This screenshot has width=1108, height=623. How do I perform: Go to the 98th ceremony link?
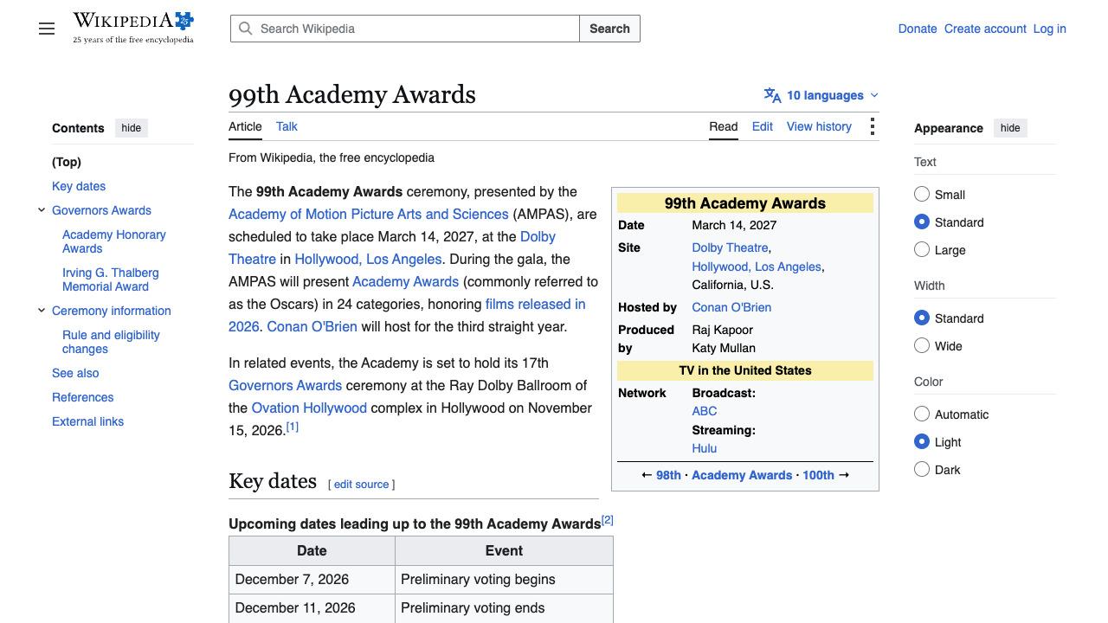[668, 475]
